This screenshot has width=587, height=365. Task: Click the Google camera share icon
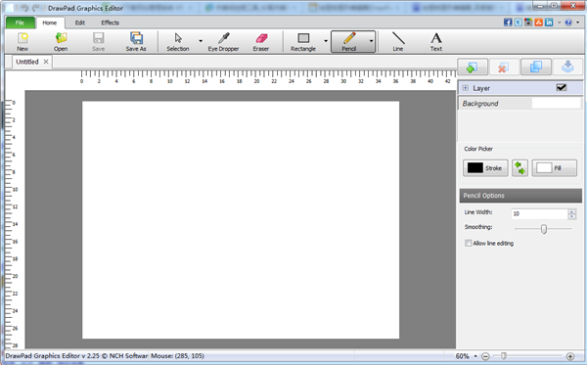click(x=528, y=23)
